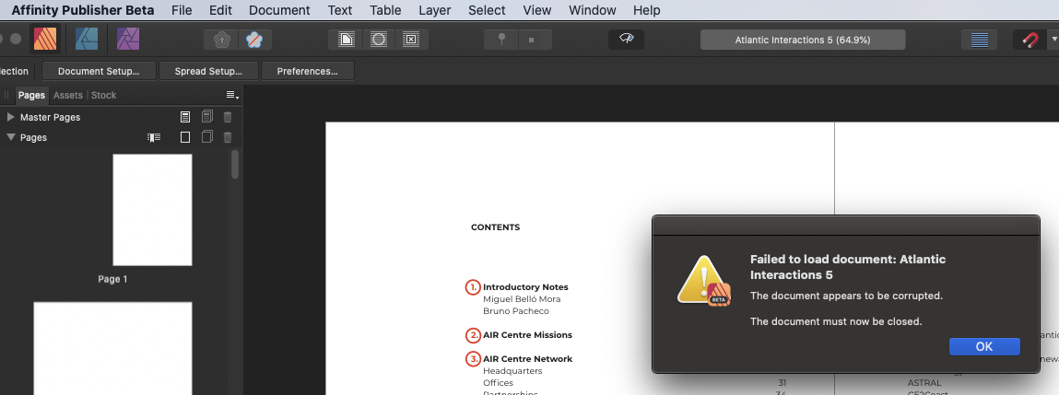Duplicate master page icon
Image resolution: width=1059 pixels, height=395 pixels.
coord(207,117)
